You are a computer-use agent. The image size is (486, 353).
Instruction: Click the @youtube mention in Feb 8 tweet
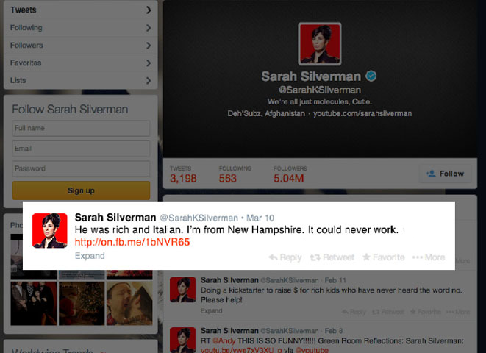(x=312, y=350)
